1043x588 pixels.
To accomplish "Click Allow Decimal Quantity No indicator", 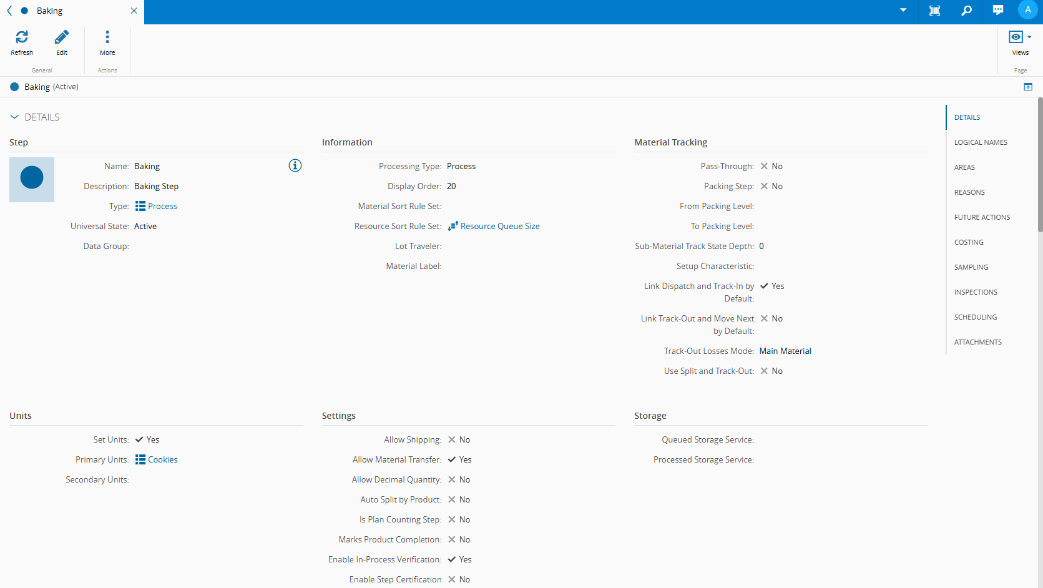I will click(459, 479).
